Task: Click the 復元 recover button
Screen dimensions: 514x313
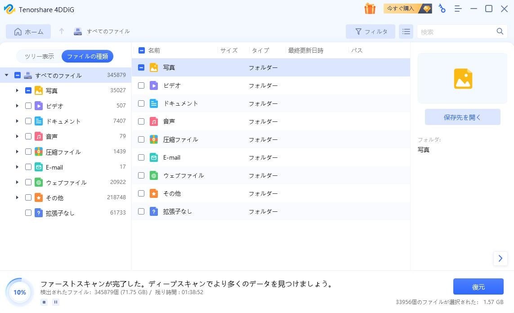Action: (x=478, y=287)
